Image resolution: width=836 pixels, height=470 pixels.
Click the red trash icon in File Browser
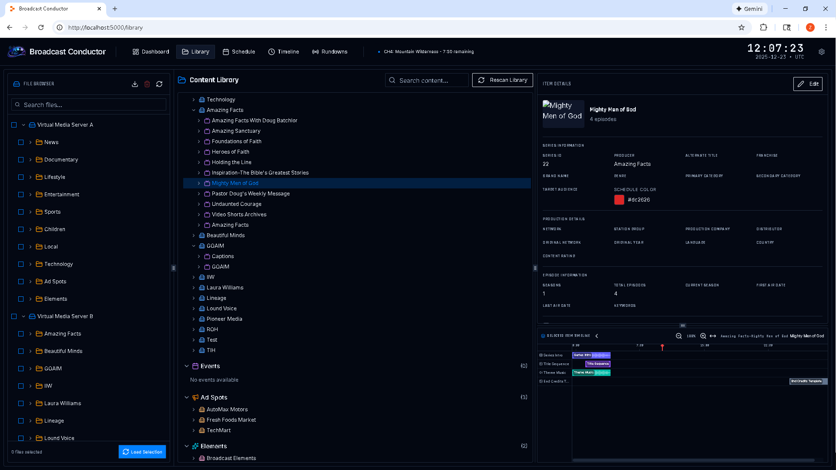tap(147, 84)
